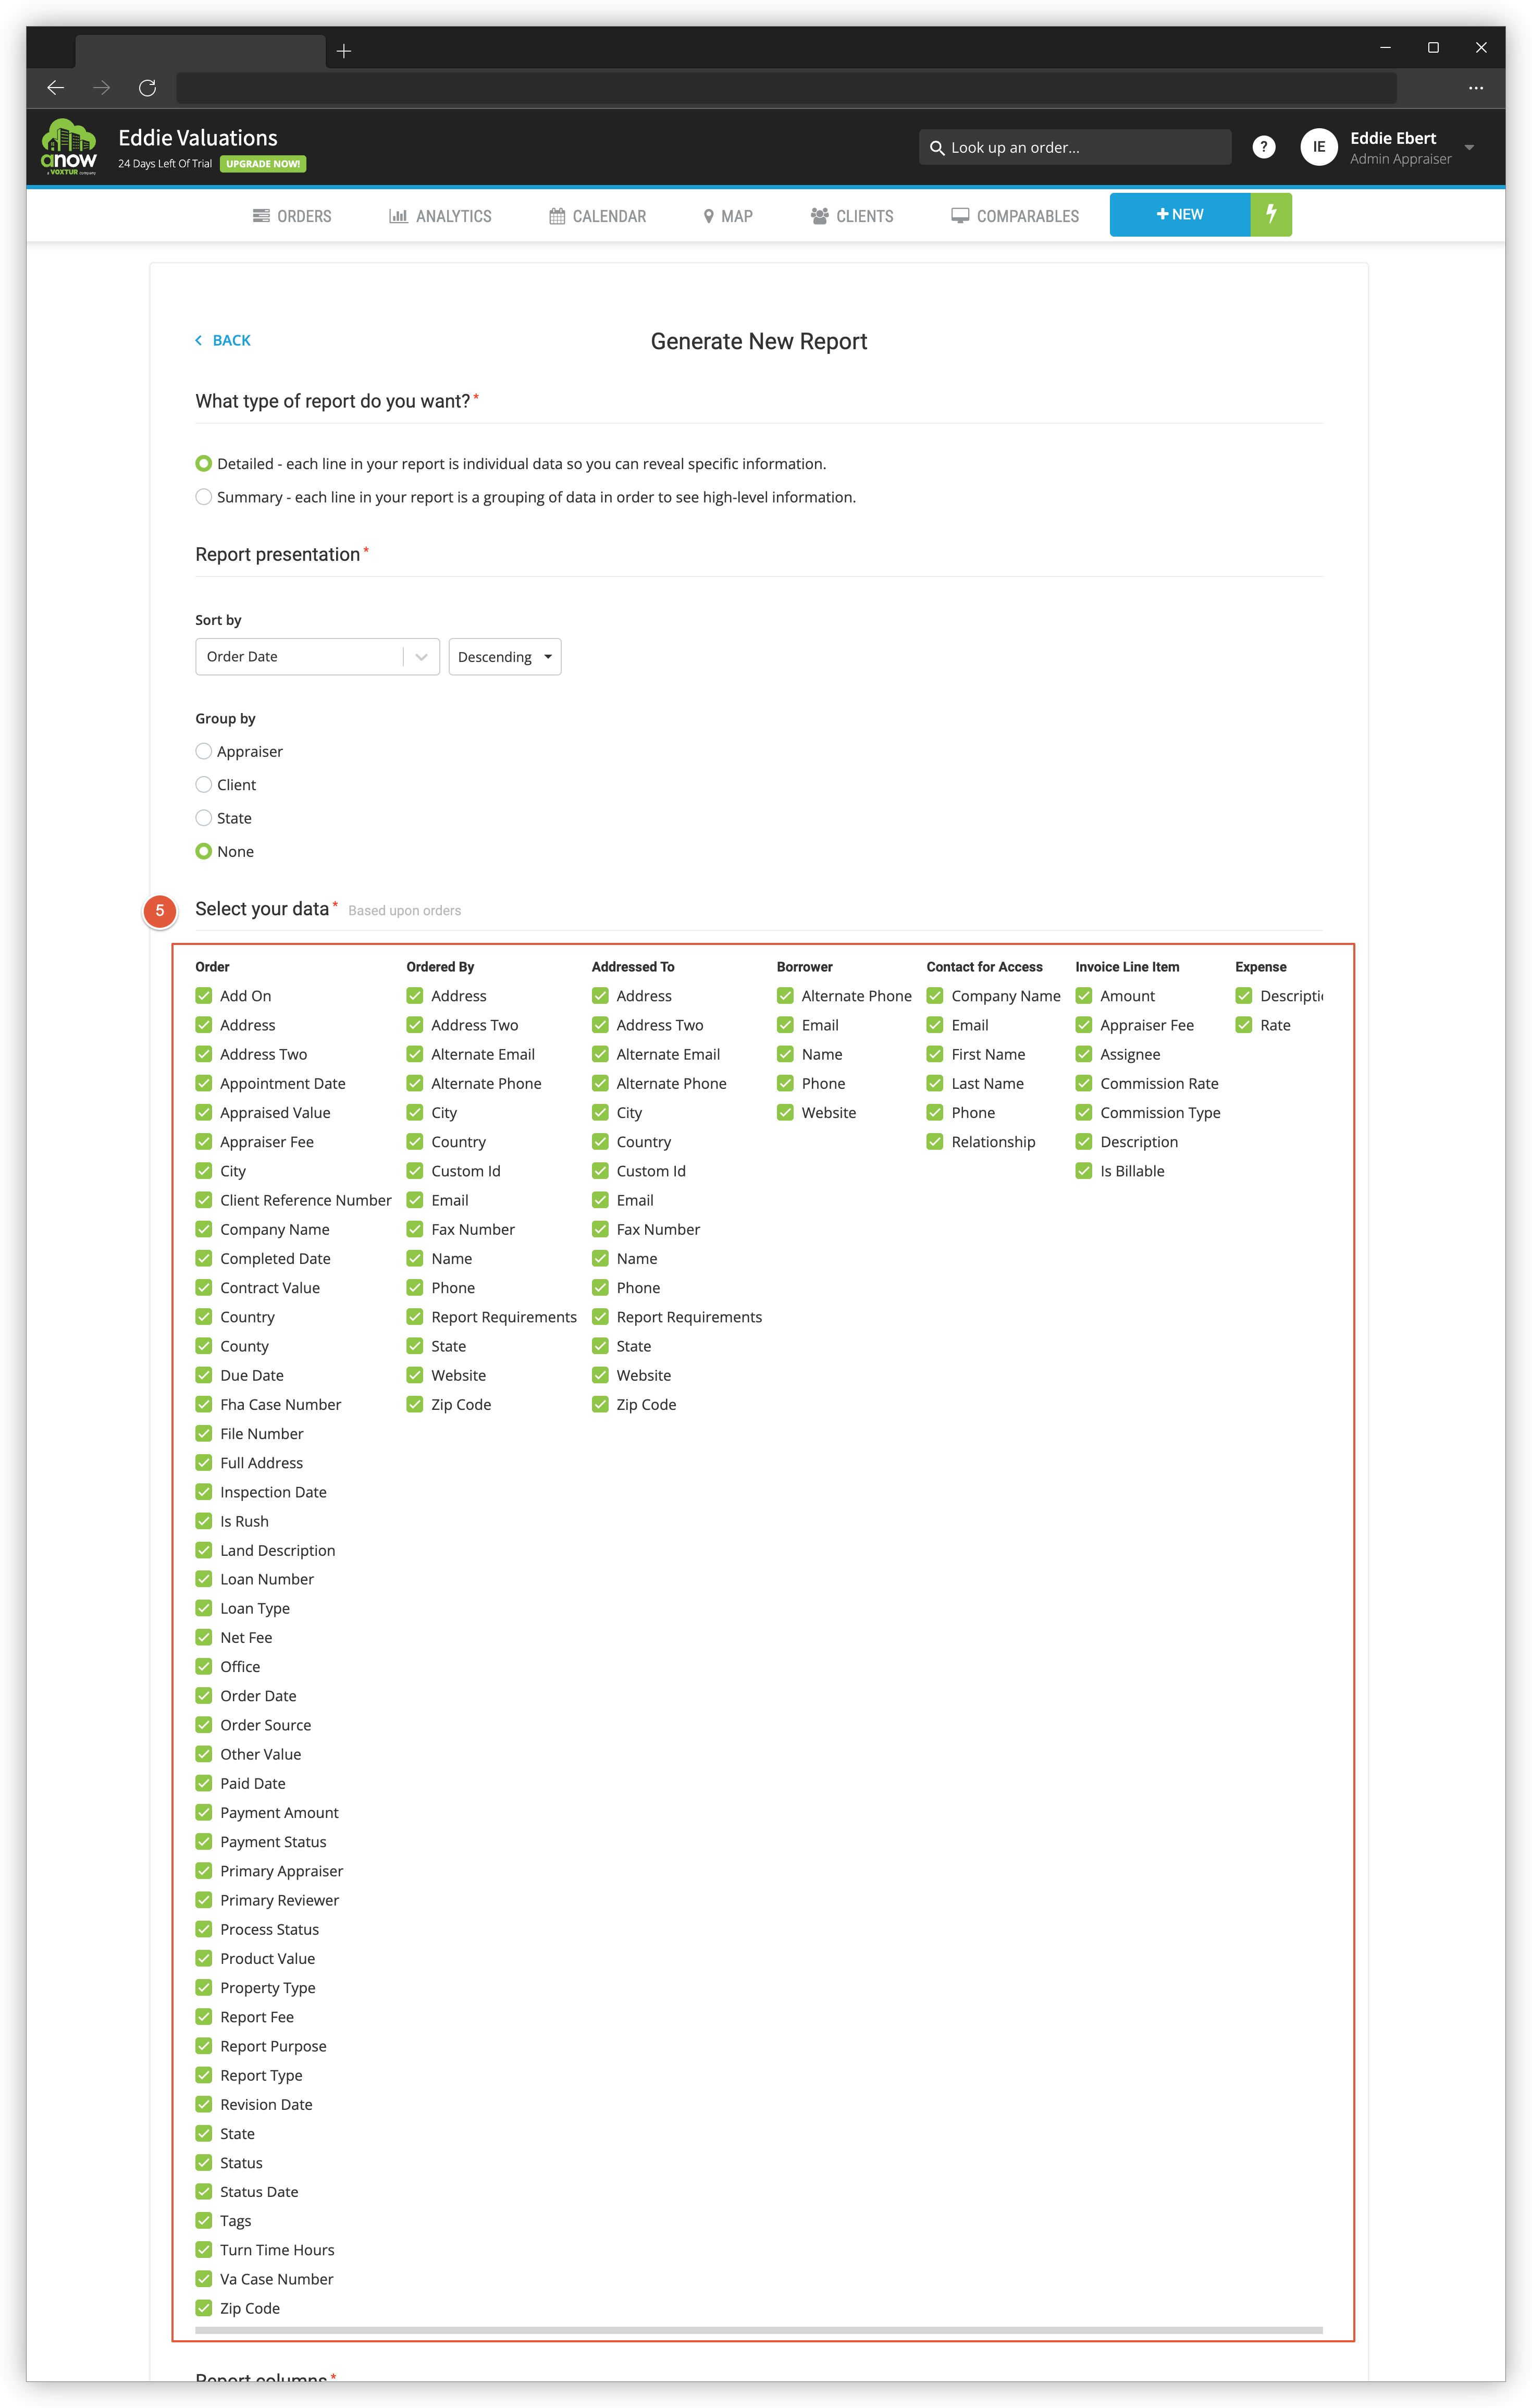Open the Map view
The image size is (1532, 2408).
coord(728,215)
